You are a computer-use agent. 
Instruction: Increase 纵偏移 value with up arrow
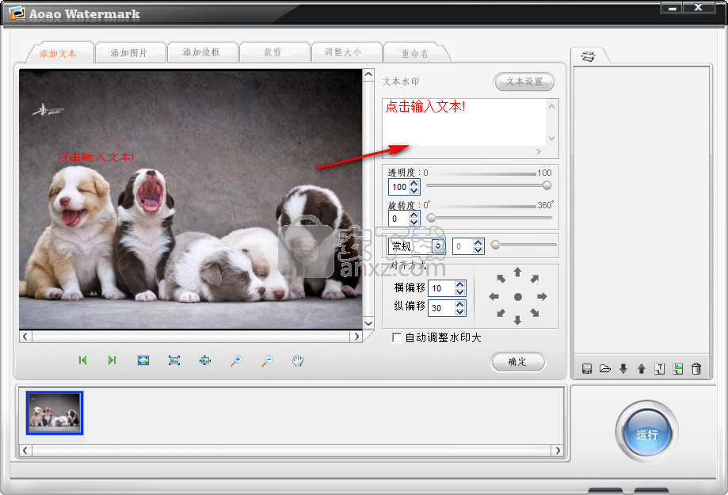pyautogui.click(x=459, y=304)
